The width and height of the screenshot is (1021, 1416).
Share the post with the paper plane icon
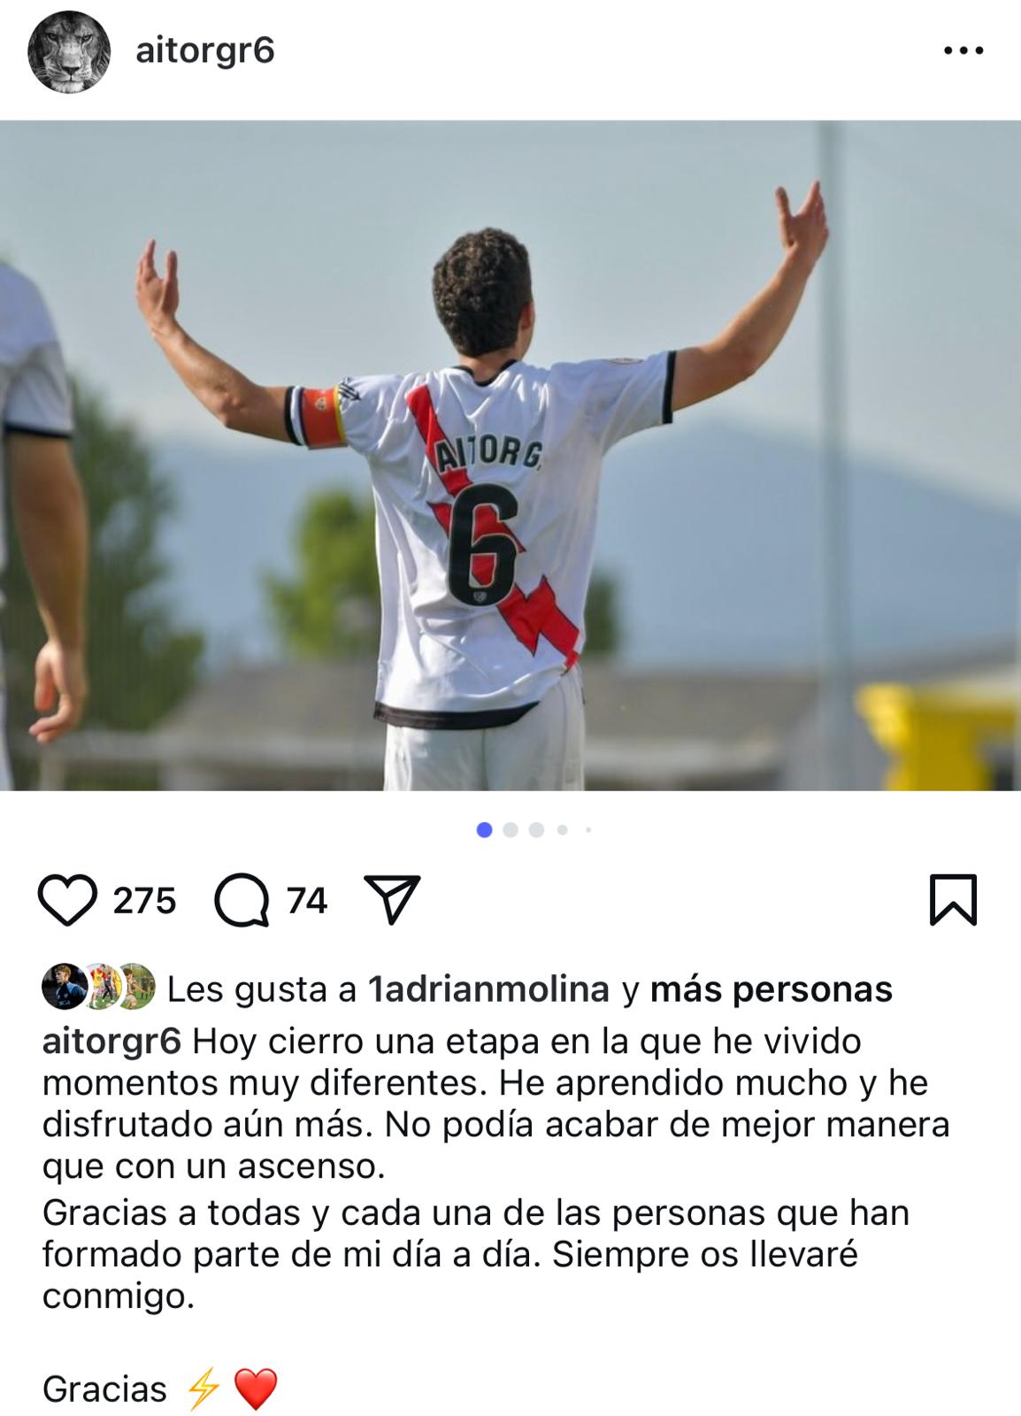(x=392, y=899)
